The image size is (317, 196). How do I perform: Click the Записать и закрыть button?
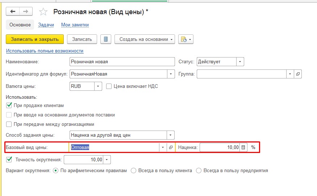[35, 39]
